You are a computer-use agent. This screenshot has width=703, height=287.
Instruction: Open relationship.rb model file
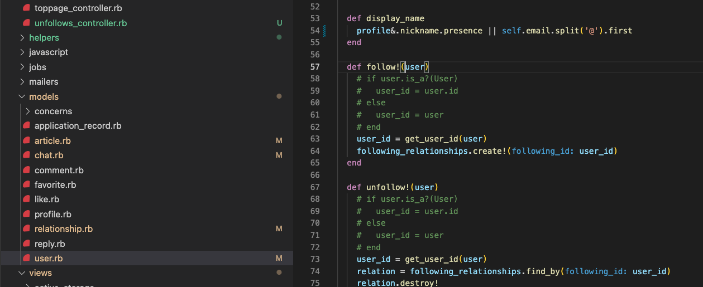(x=64, y=228)
